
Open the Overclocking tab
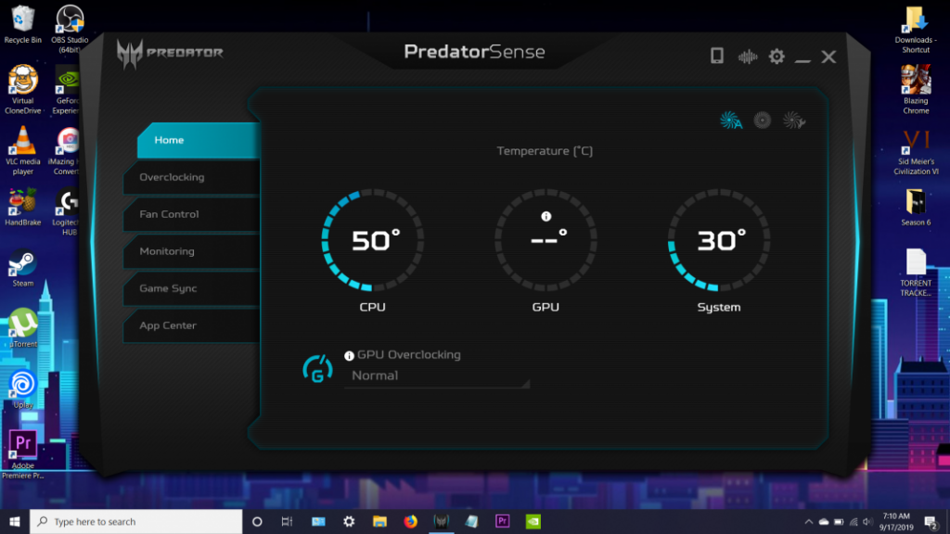point(172,177)
